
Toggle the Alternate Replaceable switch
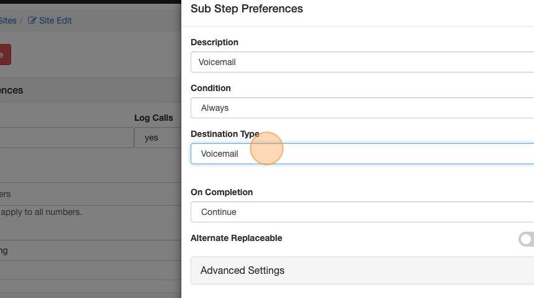526,239
